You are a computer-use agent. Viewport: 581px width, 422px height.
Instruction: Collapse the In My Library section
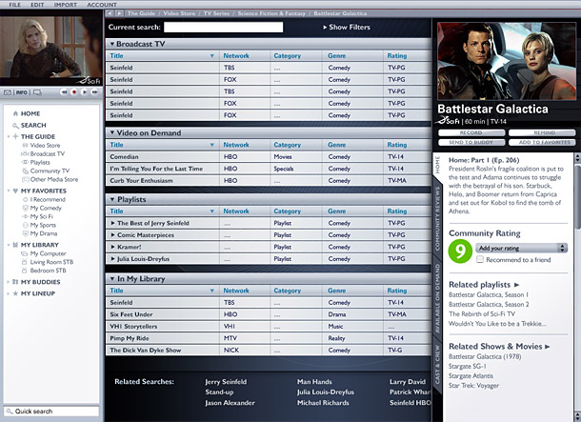[x=111, y=278]
